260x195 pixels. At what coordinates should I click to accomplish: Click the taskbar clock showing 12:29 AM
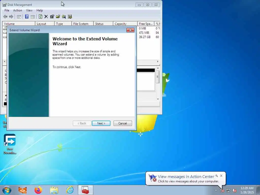click(x=247, y=190)
